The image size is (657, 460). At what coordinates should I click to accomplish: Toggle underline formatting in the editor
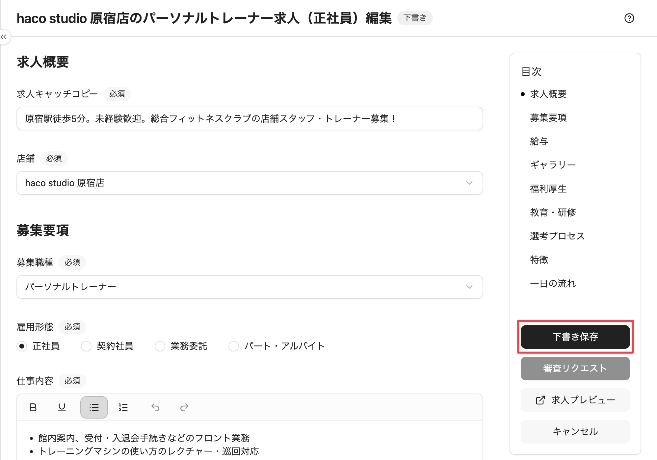(x=62, y=407)
